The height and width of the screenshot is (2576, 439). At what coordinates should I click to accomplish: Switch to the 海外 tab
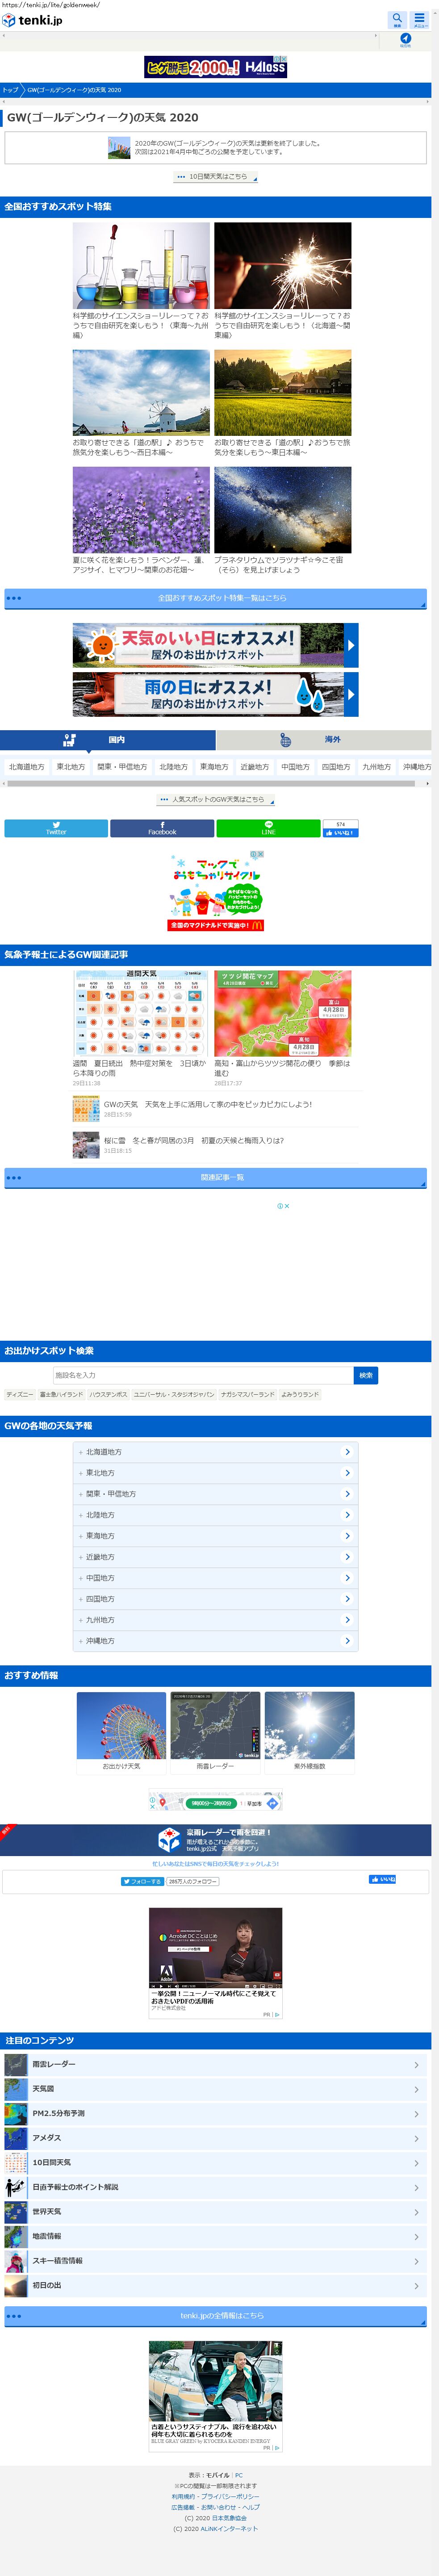pyautogui.click(x=324, y=740)
